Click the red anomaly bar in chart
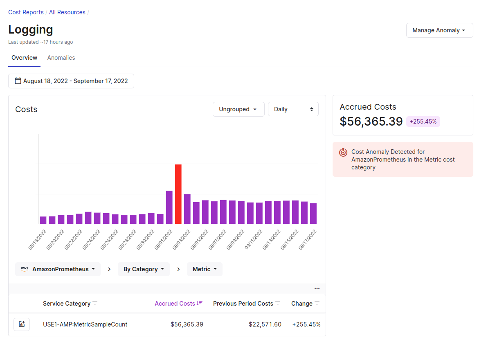Image resolution: width=486 pixels, height=349 pixels. pyautogui.click(x=178, y=194)
